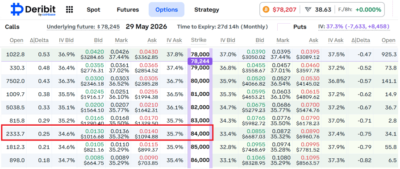Click the Bitcoin coin icon
This screenshot has height=169, width=400.
266,10
